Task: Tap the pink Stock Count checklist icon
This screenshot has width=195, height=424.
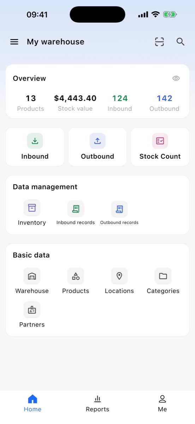Action: click(x=160, y=141)
